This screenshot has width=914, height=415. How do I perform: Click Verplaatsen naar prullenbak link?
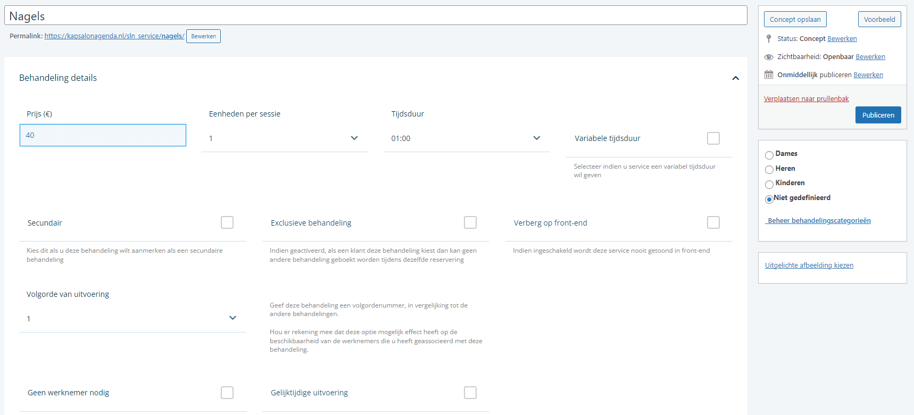pos(806,99)
